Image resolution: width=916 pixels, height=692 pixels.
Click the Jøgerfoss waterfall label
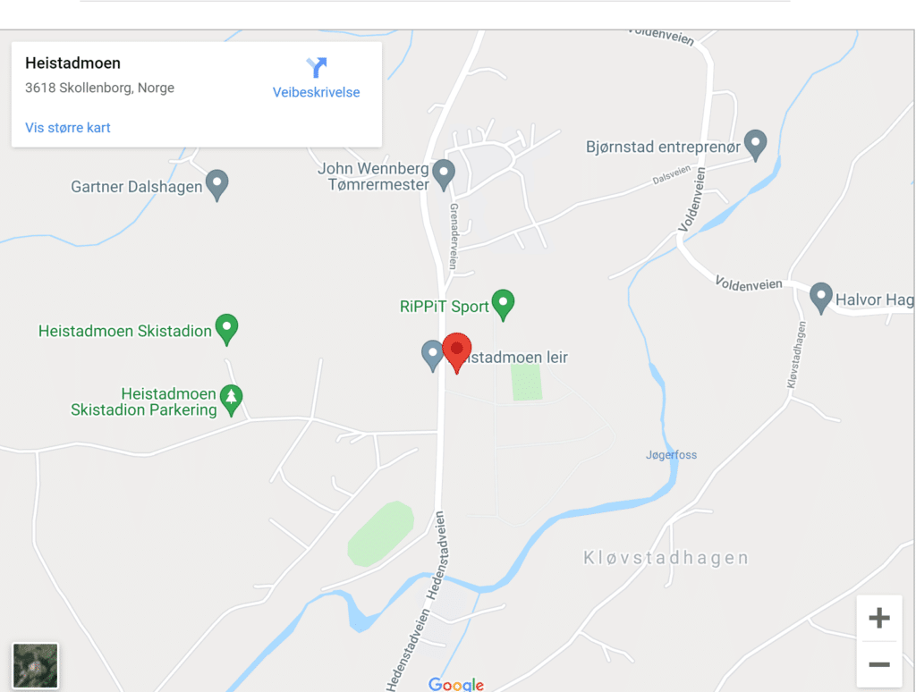coord(671,455)
